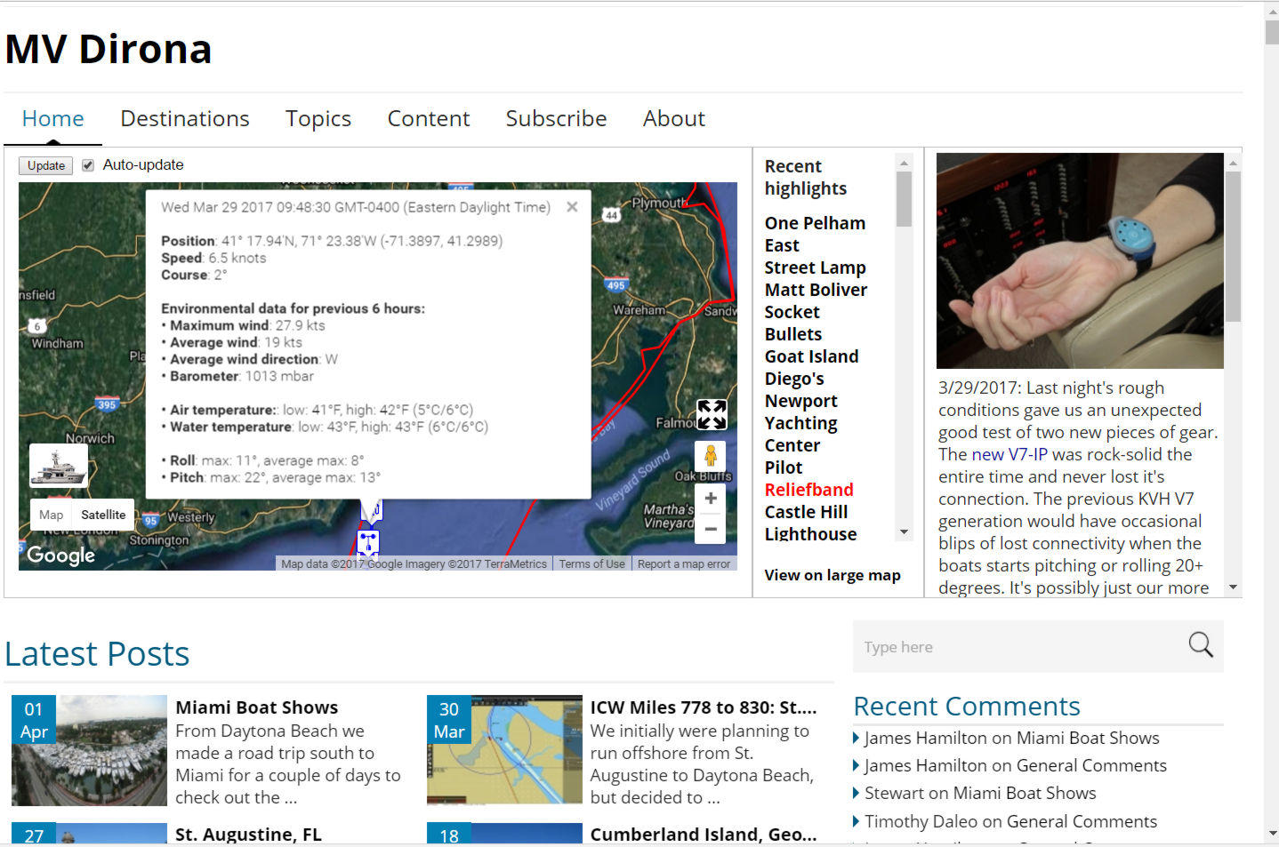The height and width of the screenshot is (847, 1279).
Task: Click Report a map error link
Action: 684,563
